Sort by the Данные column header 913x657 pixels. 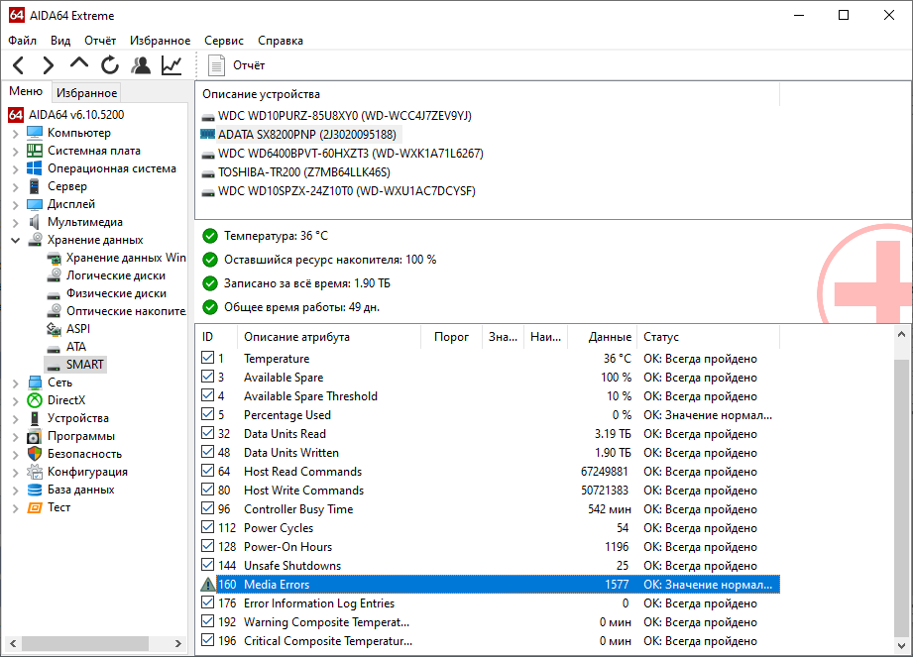click(x=602, y=337)
